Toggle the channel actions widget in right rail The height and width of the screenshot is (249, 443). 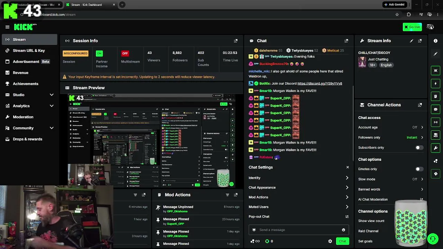[x=435, y=135]
